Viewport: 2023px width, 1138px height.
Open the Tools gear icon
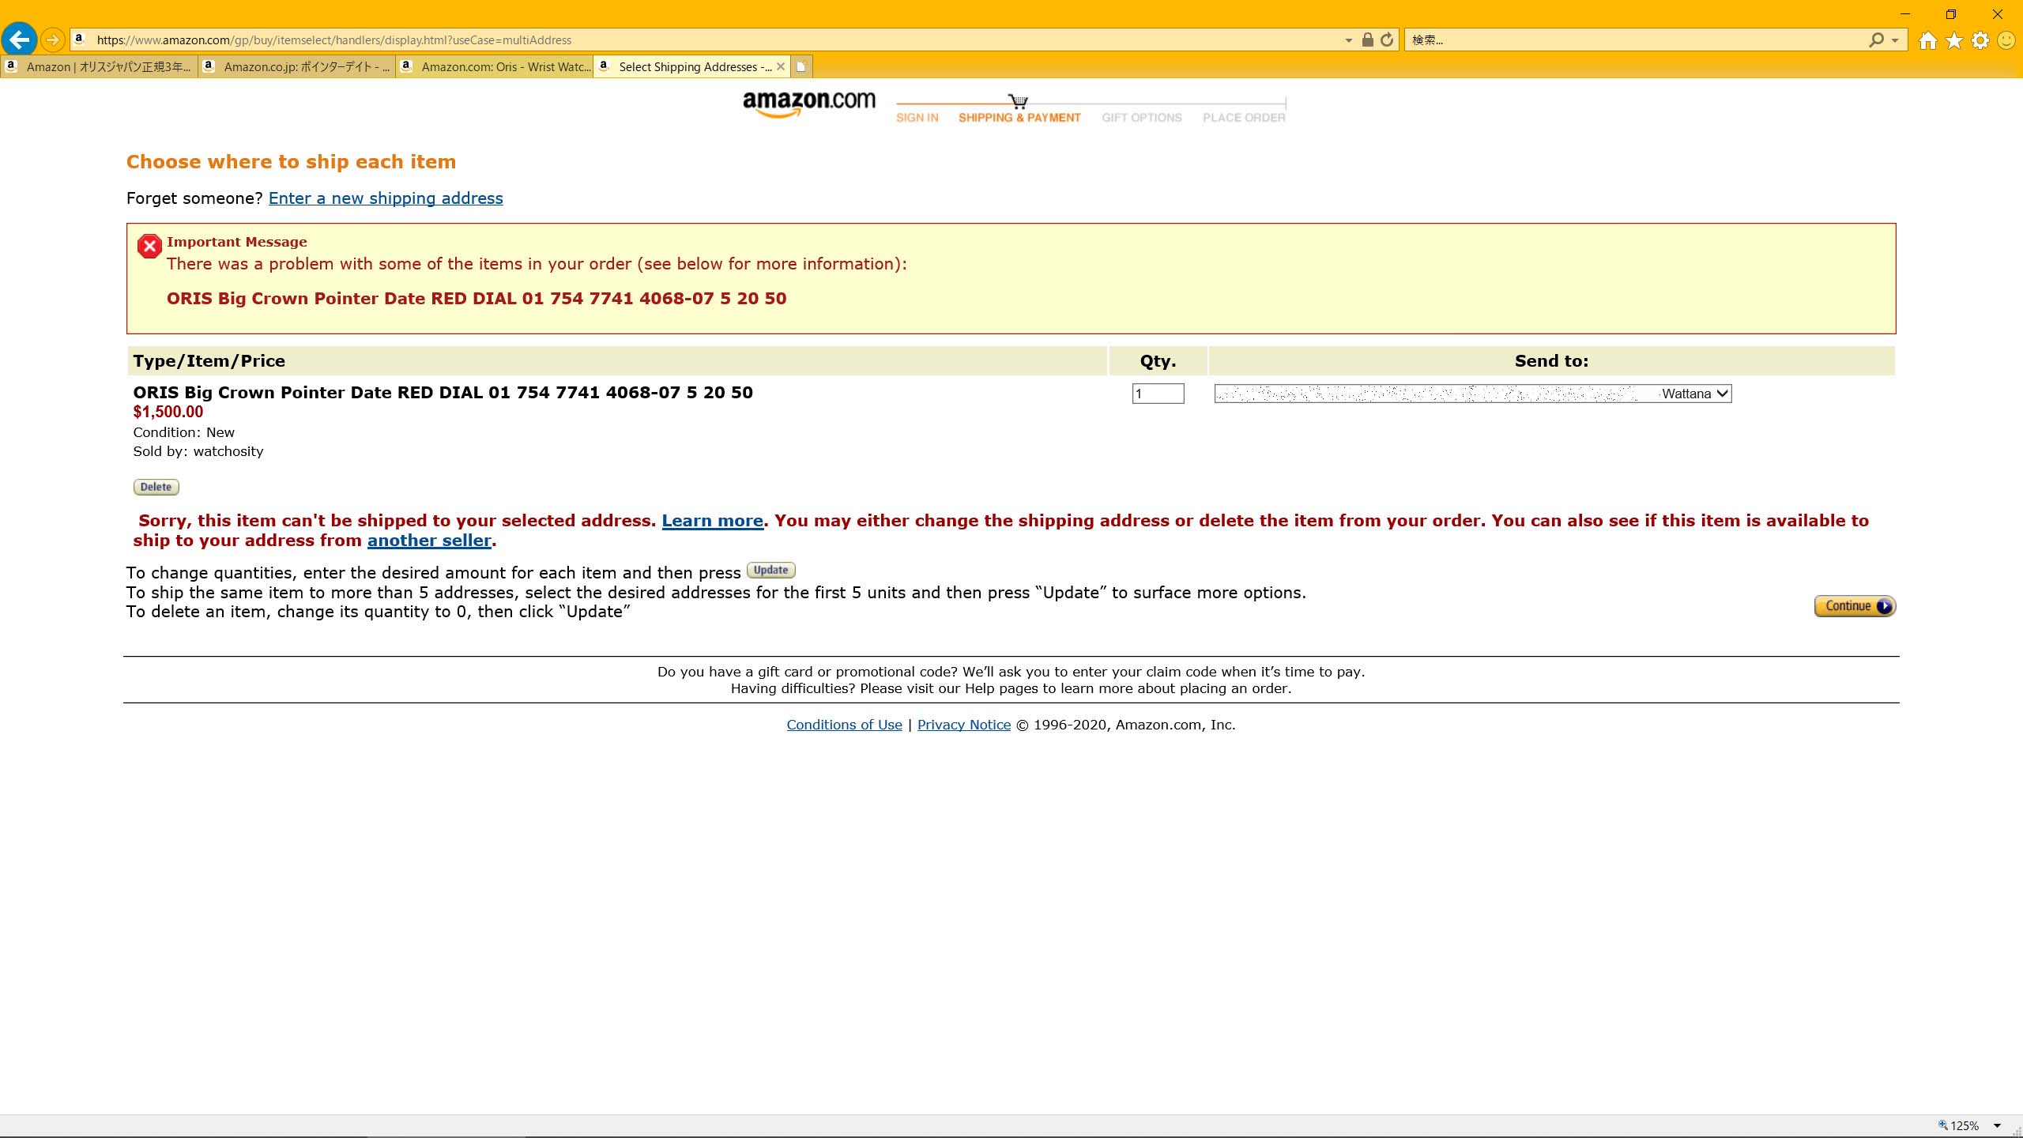pyautogui.click(x=1980, y=40)
